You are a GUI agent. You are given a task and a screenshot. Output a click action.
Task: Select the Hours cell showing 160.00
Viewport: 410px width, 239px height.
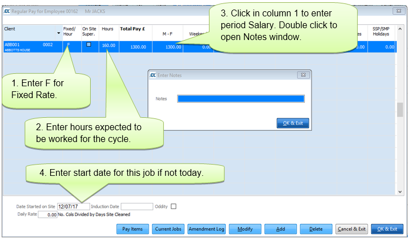109,46
